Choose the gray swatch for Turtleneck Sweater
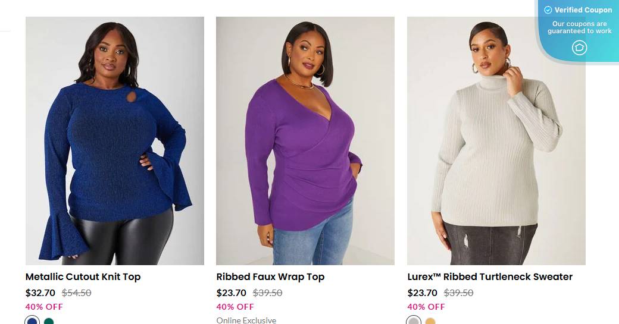The image size is (619, 324). (x=414, y=322)
